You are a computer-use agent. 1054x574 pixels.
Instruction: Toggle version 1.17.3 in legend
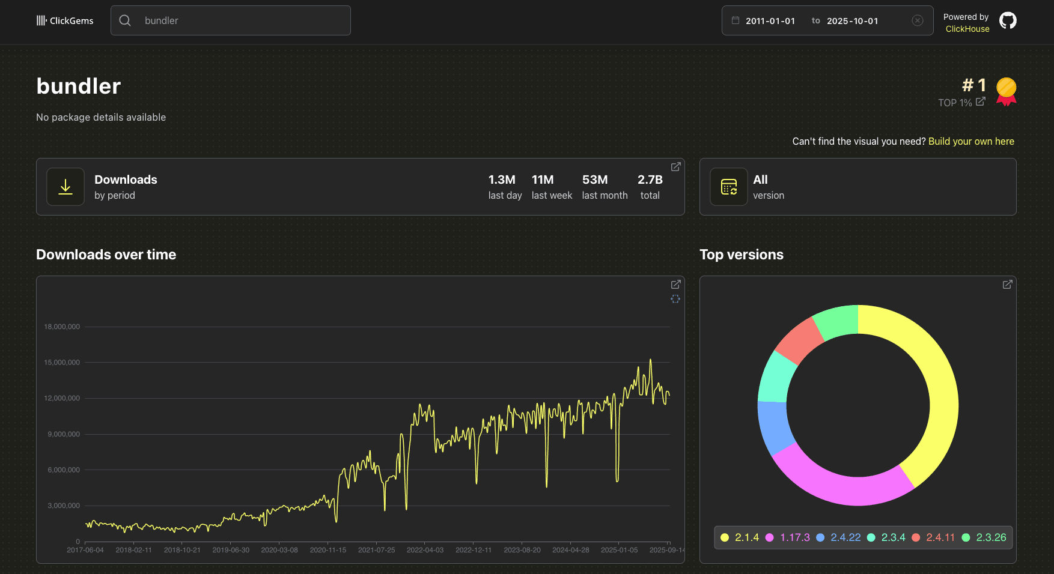tap(788, 537)
